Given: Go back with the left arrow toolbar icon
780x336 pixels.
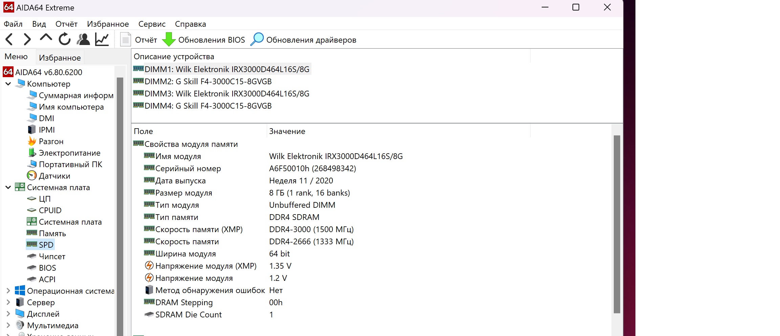Looking at the screenshot, I should [x=9, y=40].
